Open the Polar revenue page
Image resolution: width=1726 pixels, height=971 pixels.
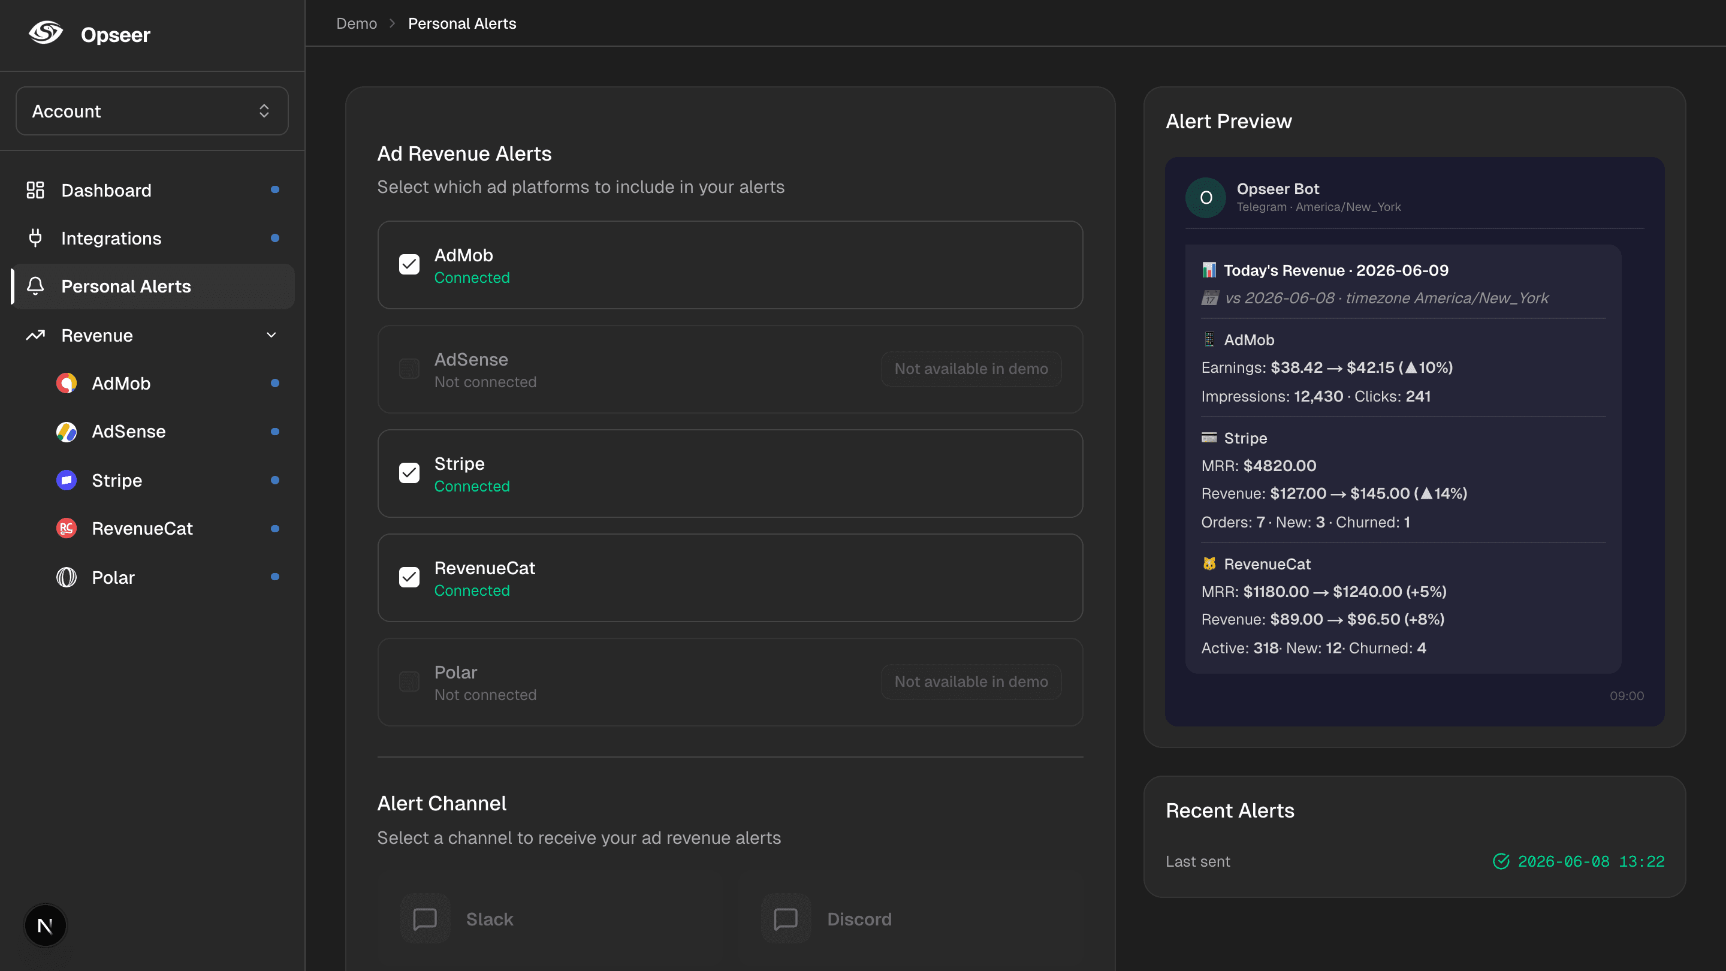point(168,577)
